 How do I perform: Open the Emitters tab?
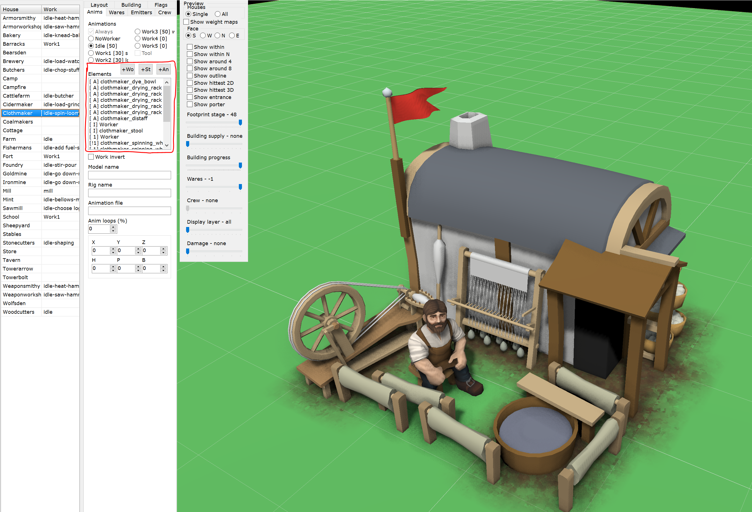(x=141, y=12)
